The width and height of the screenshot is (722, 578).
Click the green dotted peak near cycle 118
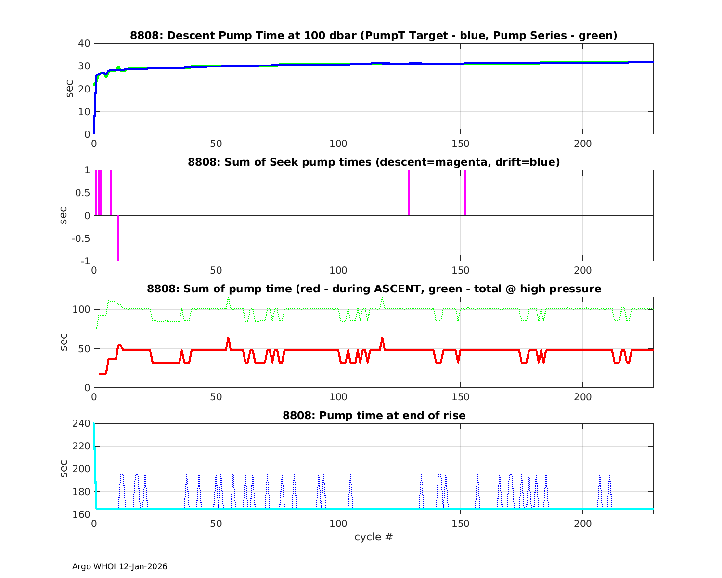coord(382,299)
